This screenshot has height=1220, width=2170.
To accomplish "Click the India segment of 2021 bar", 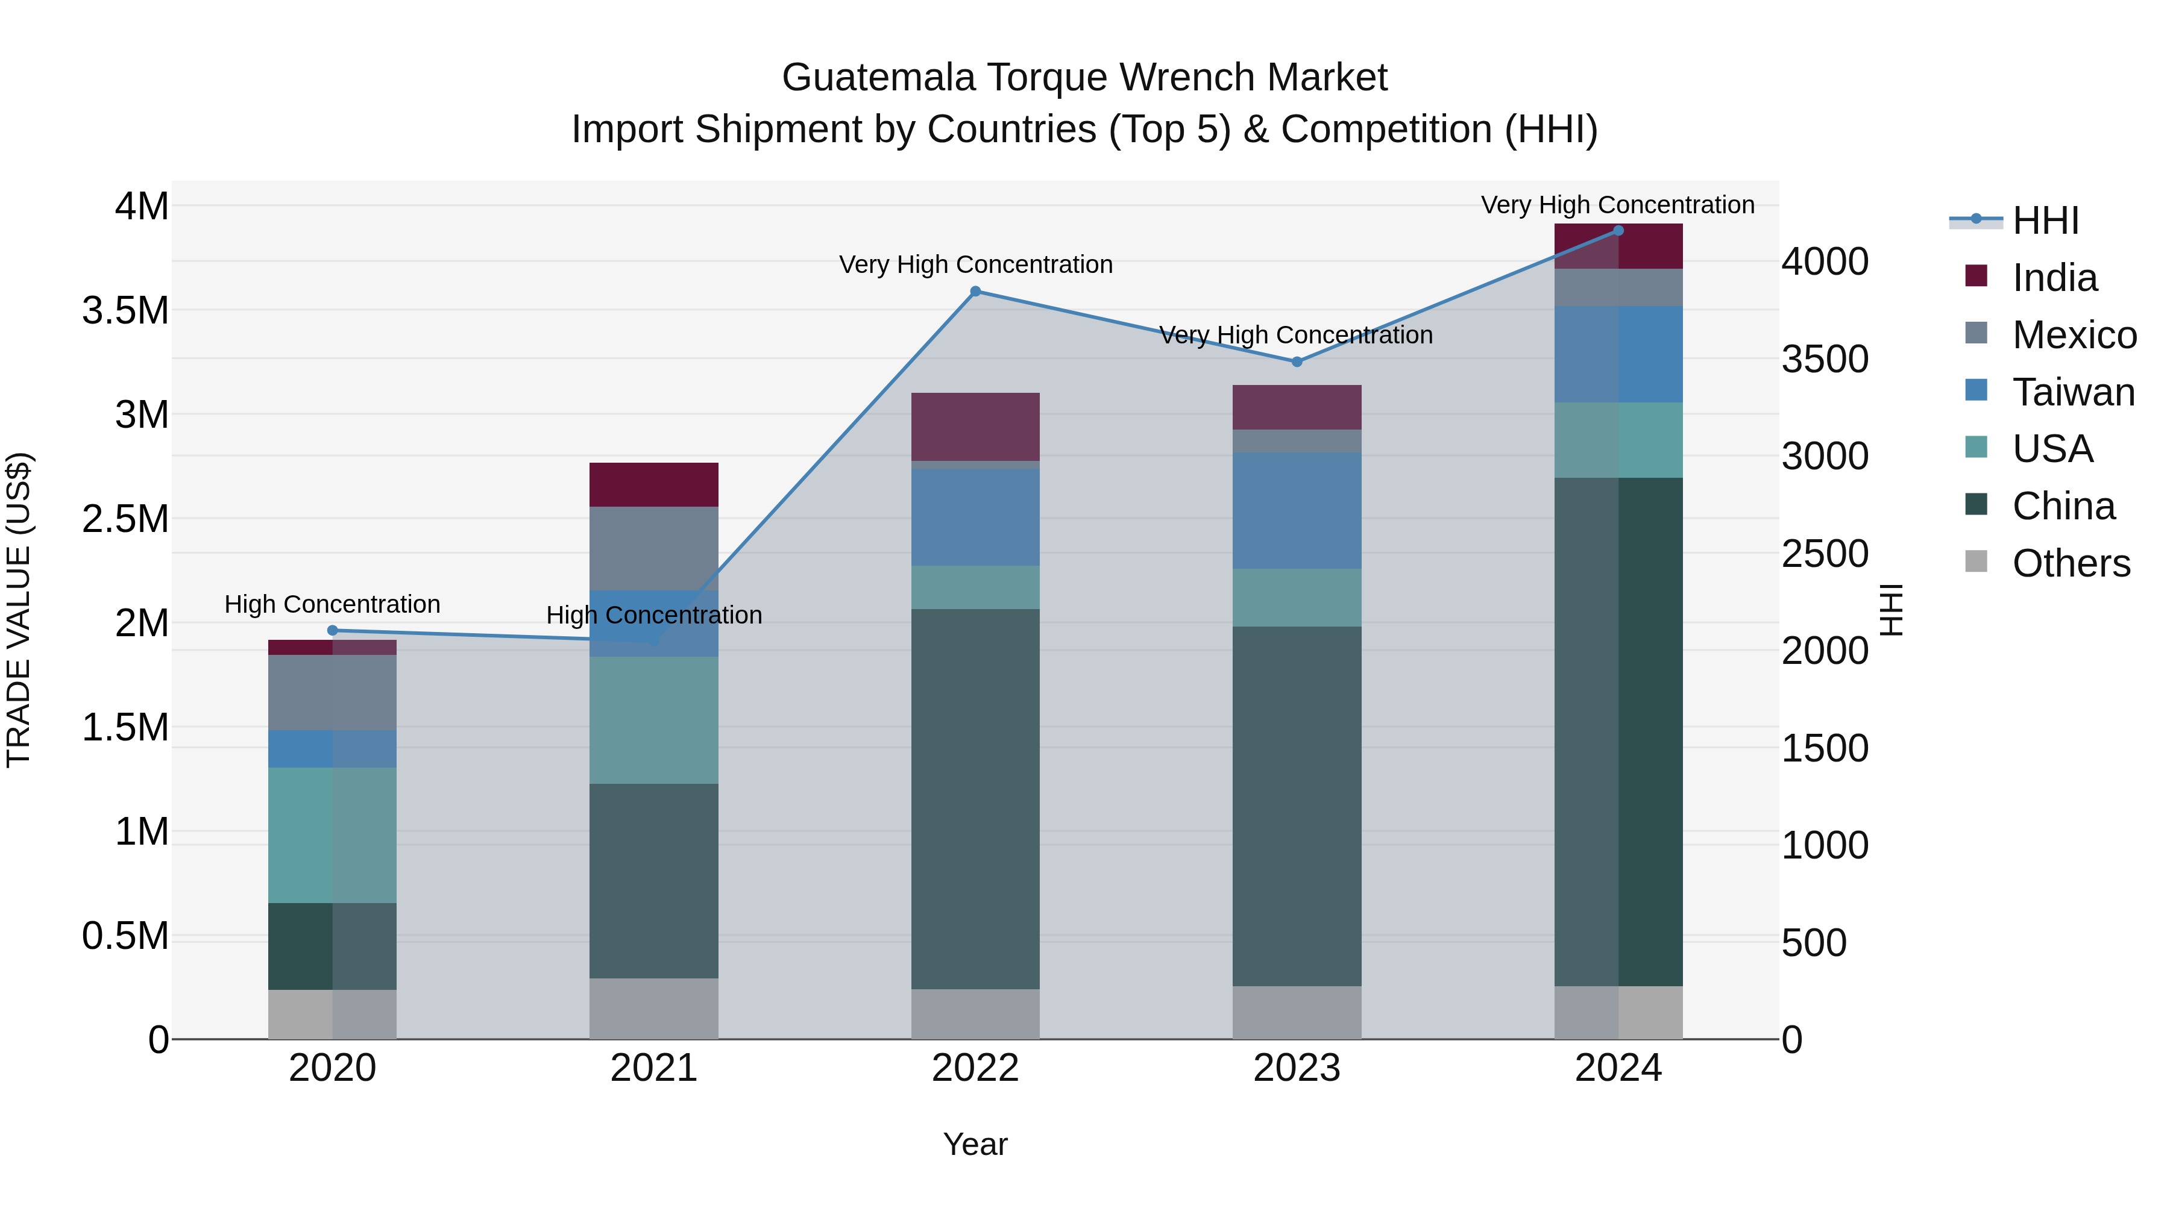I will tap(653, 485).
